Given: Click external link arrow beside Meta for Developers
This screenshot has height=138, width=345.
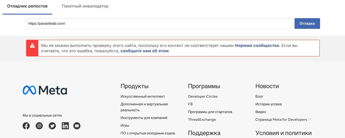Looking at the screenshot, I should point(310,119).
